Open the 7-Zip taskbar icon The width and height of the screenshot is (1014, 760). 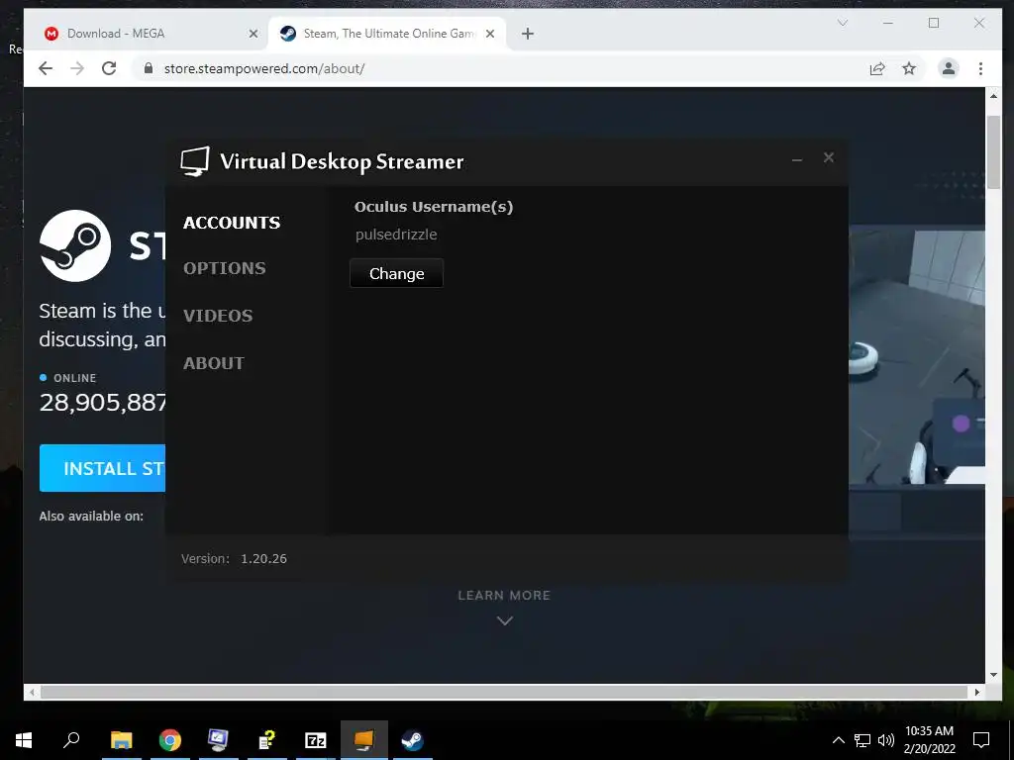pos(315,740)
